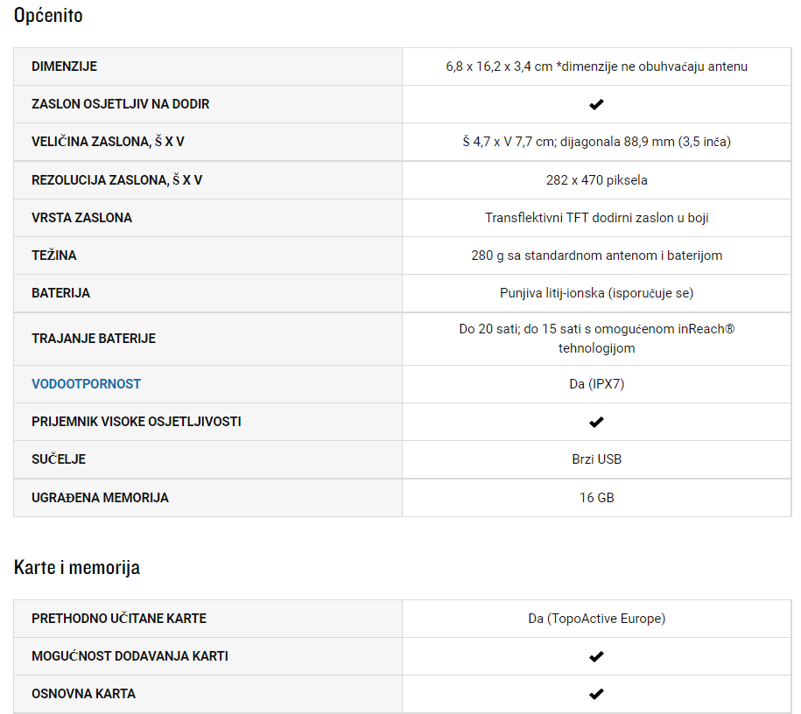
Task: Select the Karte i memorija heading
Action: (77, 567)
